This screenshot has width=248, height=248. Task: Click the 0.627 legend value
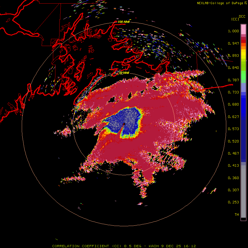pos(233,117)
